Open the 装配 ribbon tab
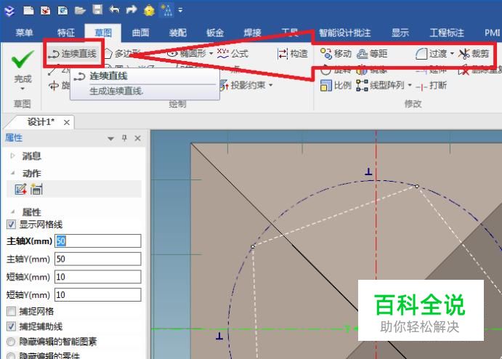Viewport: 502px width, 359px height. tap(178, 33)
